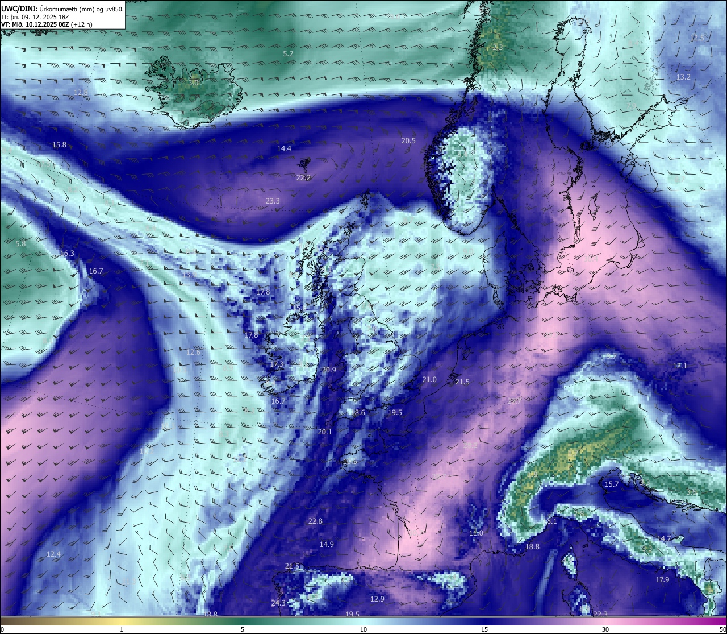Select the 17.9 value label
This screenshot has width=727, height=634.
click(662, 580)
